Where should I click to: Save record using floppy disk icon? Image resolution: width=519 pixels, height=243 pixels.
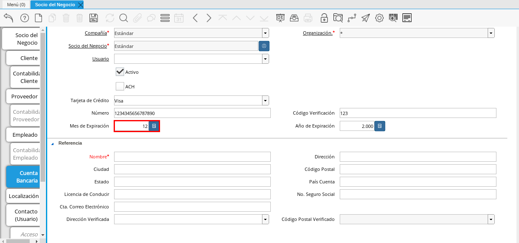[94, 18]
